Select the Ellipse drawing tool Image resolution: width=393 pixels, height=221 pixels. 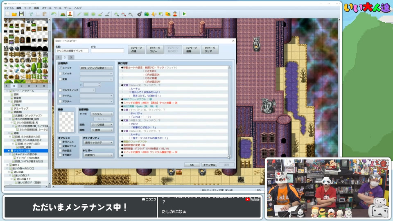pyautogui.click(x=93, y=14)
